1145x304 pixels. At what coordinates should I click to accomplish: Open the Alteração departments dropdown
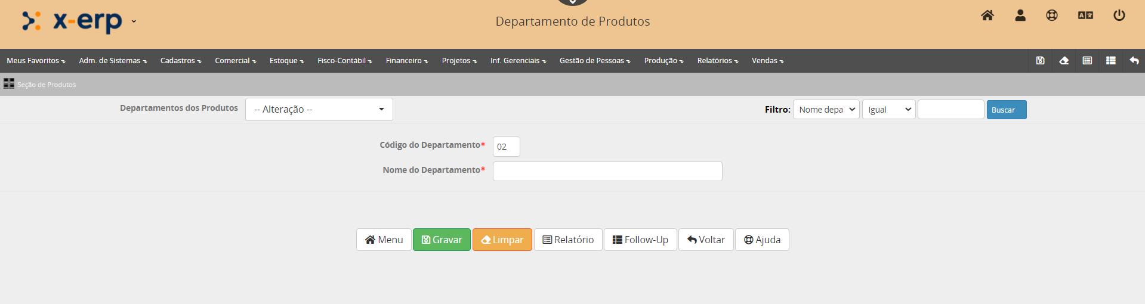319,110
